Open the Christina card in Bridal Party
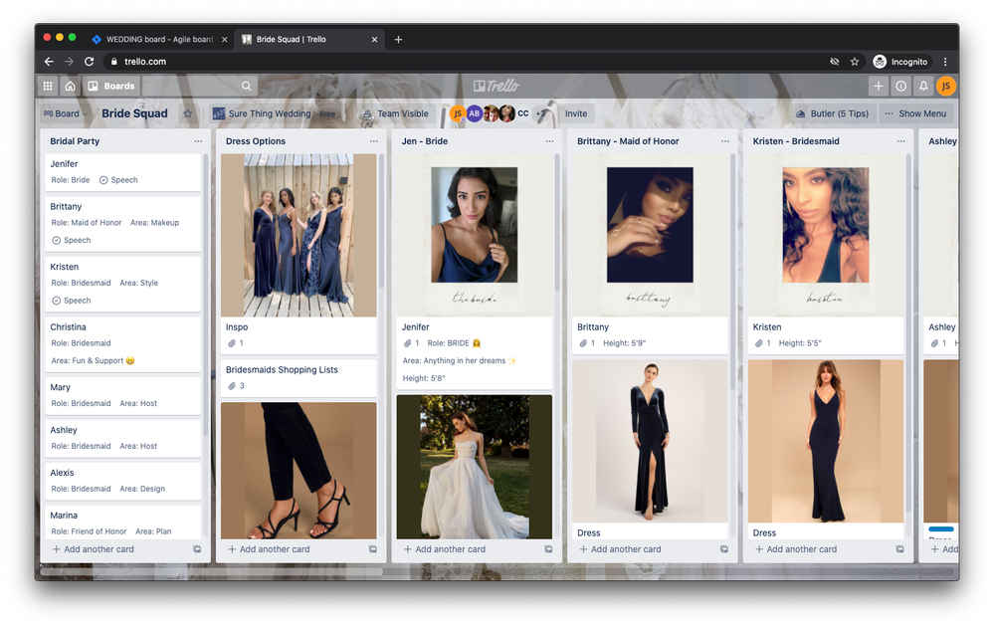This screenshot has width=994, height=627. (123, 343)
